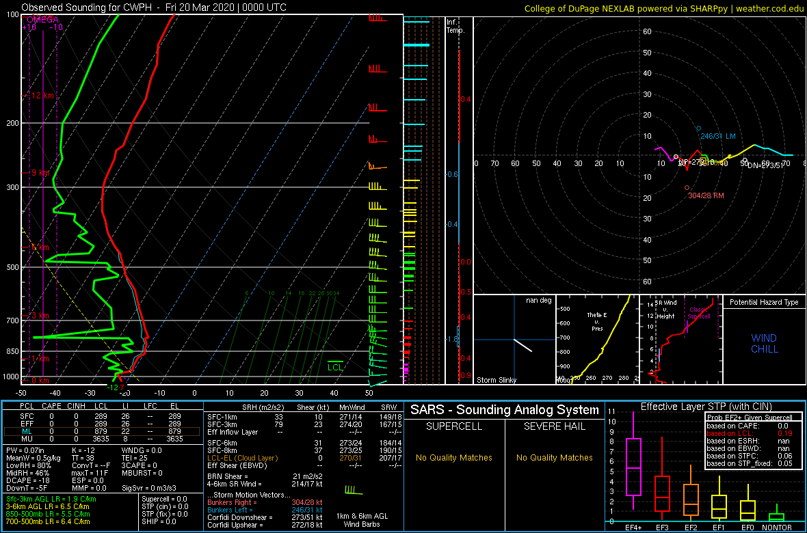Click the "STP (cin) = 0.0" value
Viewport: 807px width, 533px height.
(x=167, y=507)
